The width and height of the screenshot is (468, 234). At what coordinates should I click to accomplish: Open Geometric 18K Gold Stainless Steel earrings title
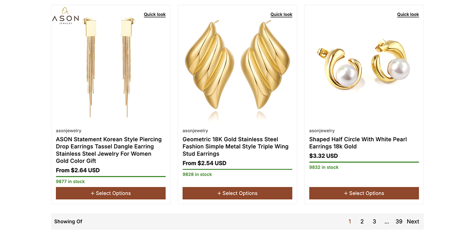[236, 146]
